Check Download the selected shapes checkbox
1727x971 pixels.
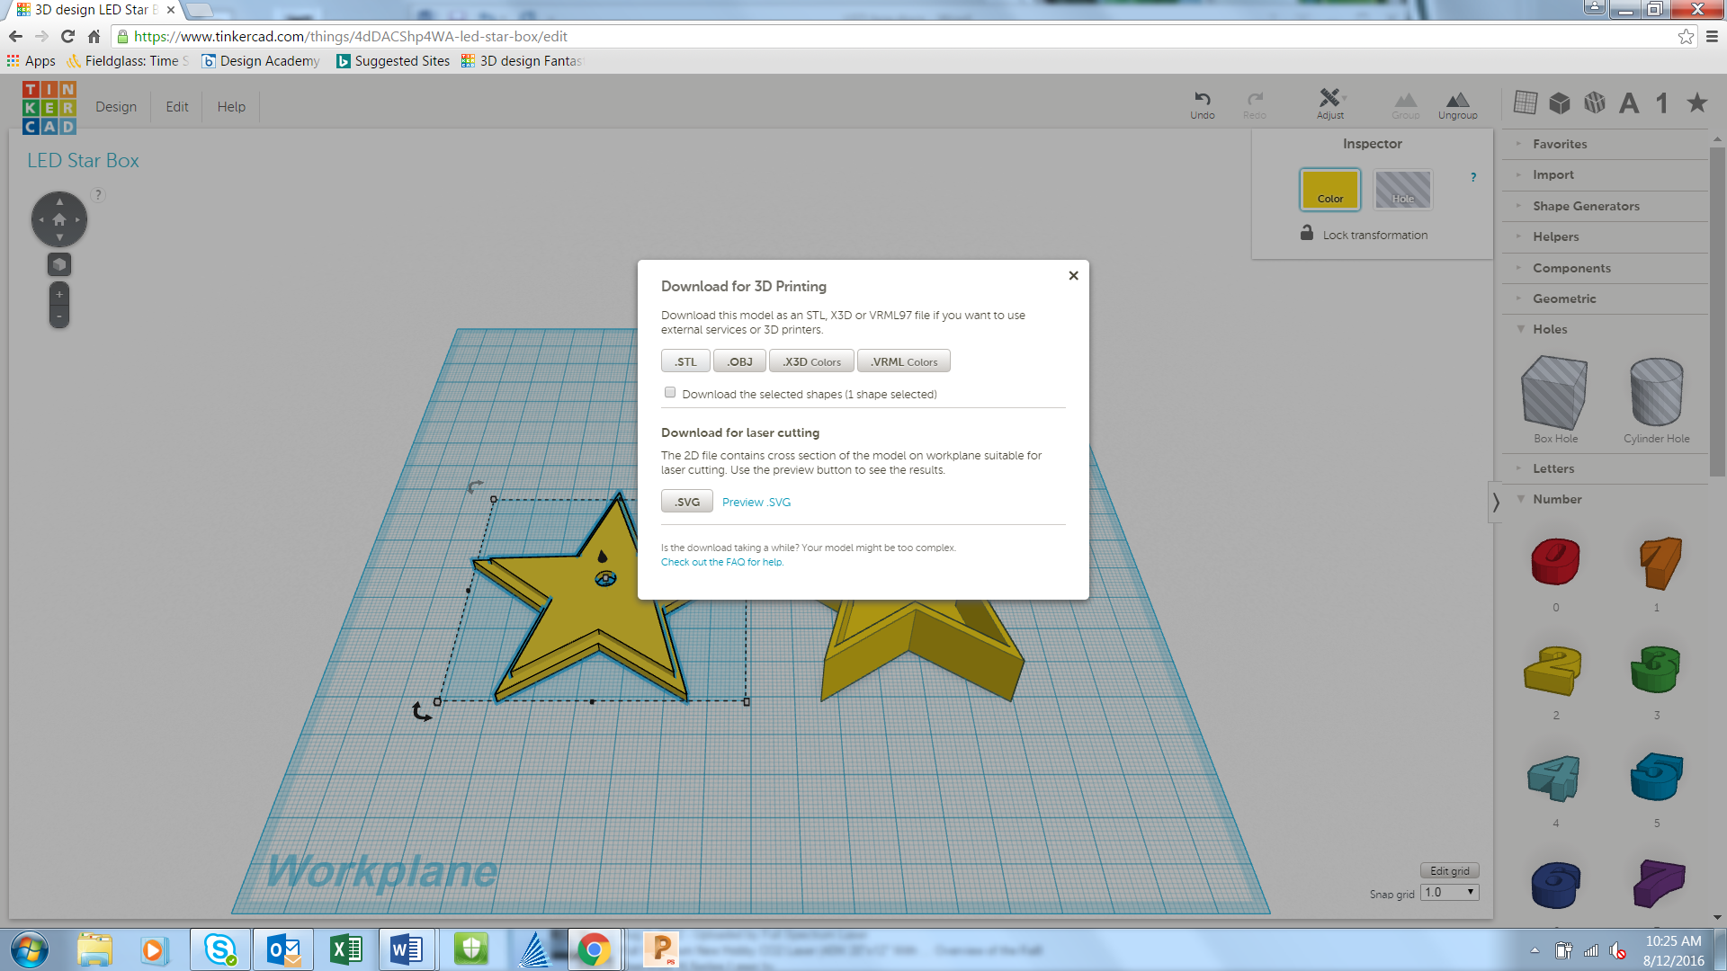tap(670, 393)
